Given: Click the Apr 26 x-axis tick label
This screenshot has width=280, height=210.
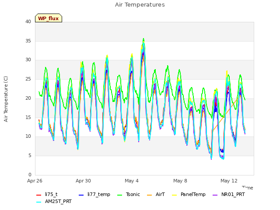Looking at the screenshot, I should click(x=35, y=181).
